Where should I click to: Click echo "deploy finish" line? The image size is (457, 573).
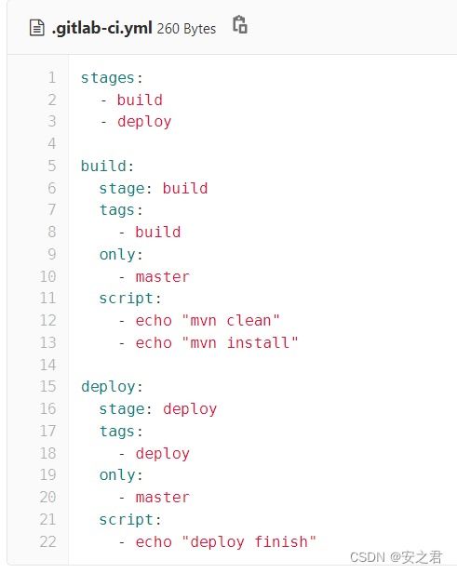(217, 542)
